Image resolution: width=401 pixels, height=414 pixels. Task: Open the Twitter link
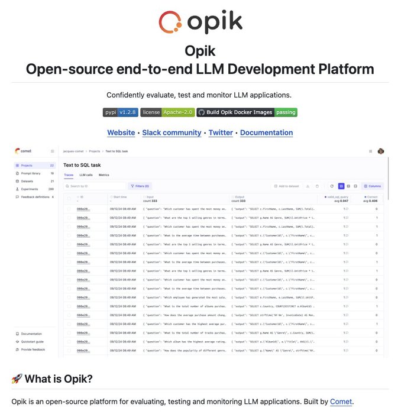pos(221,132)
